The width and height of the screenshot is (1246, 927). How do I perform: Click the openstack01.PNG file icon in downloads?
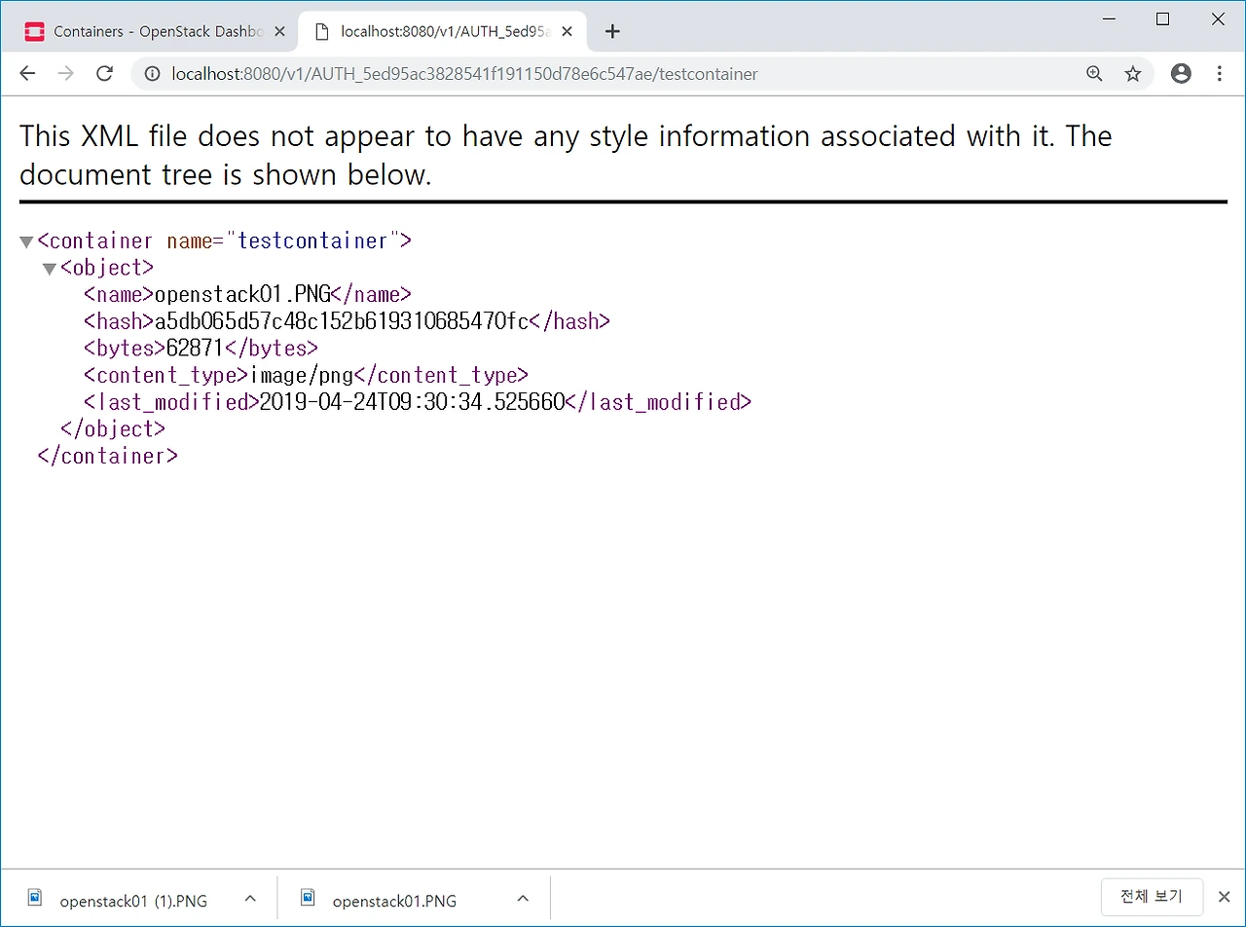tap(308, 898)
